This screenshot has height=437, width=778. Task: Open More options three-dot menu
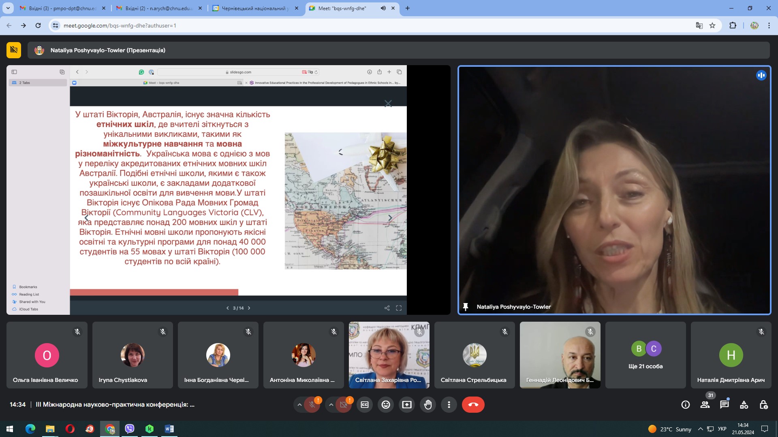pos(449,405)
